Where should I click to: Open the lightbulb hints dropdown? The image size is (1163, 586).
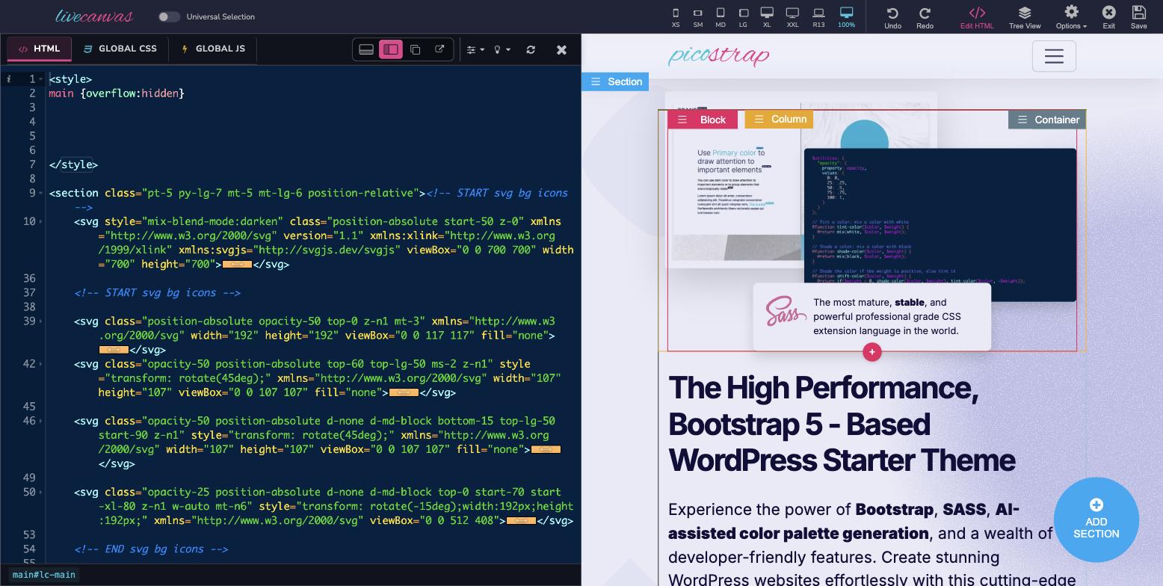502,49
